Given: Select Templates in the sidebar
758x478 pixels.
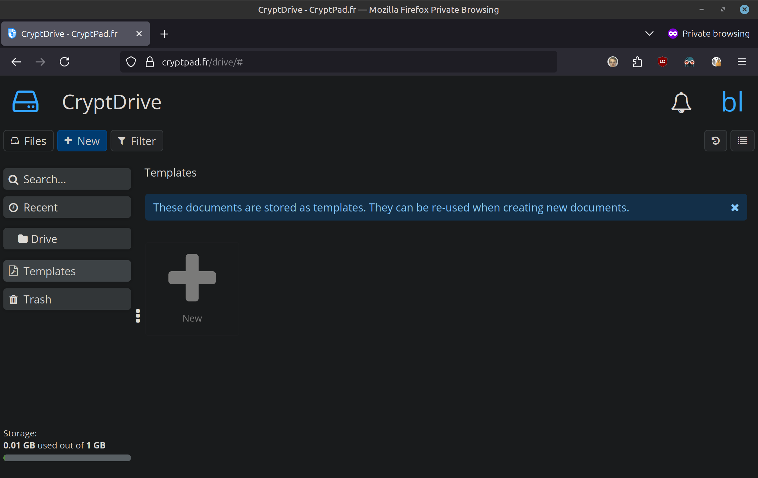Looking at the screenshot, I should tap(67, 271).
